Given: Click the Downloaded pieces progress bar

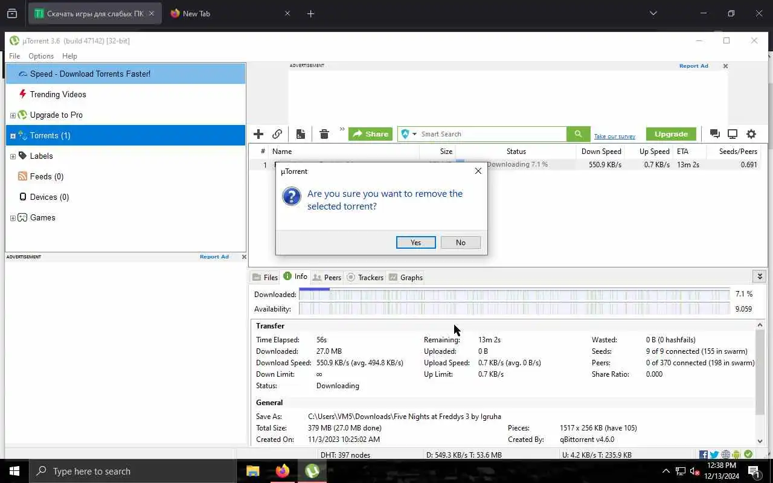Looking at the screenshot, I should (x=515, y=294).
